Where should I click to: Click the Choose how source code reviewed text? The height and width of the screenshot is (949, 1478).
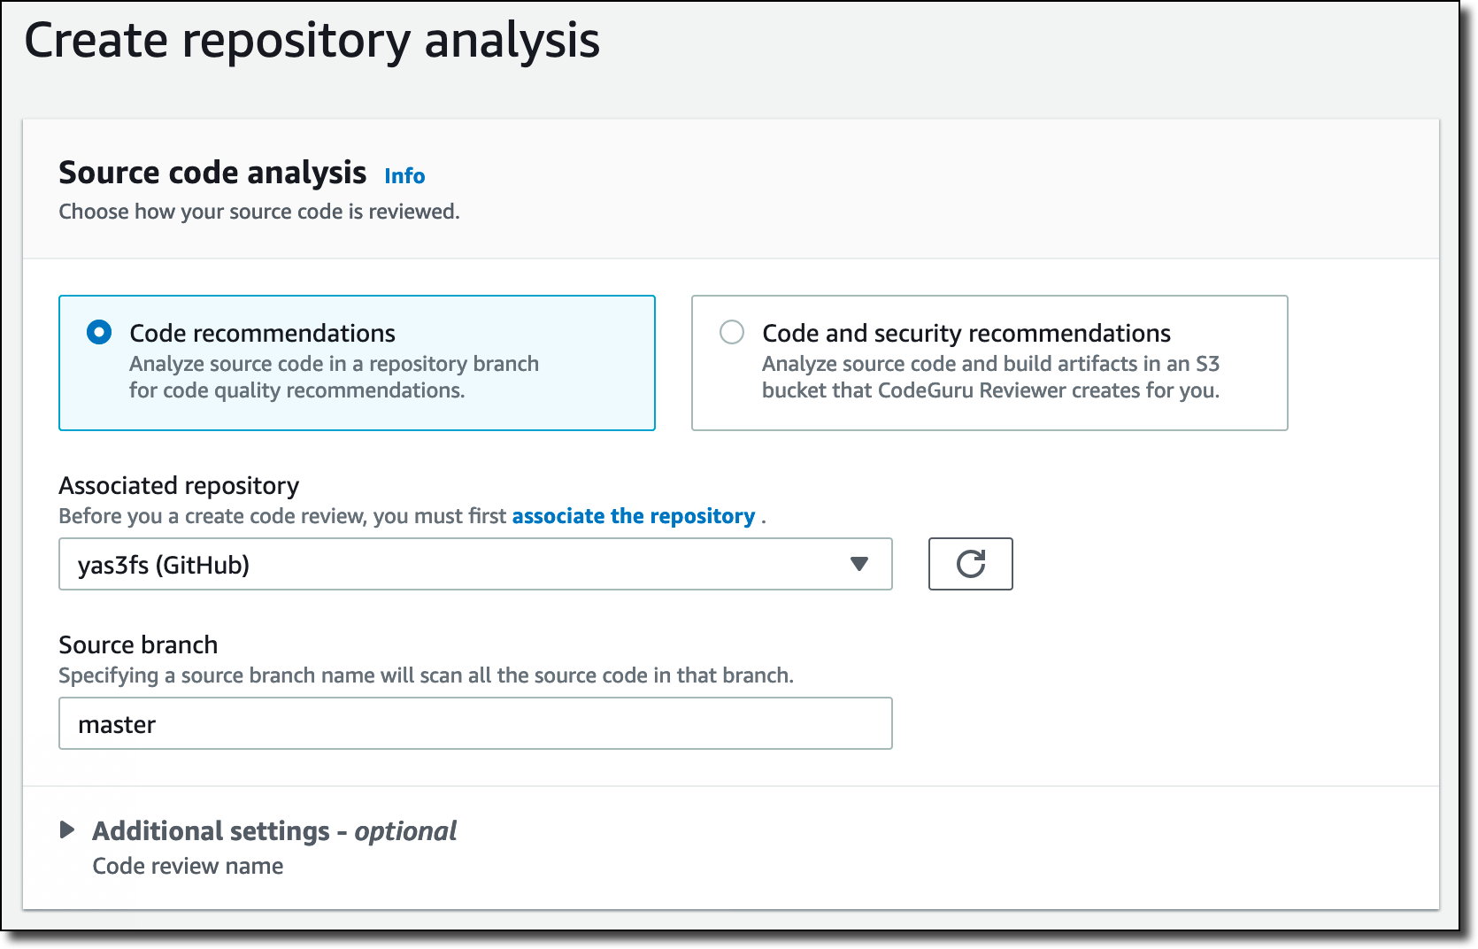[259, 212]
